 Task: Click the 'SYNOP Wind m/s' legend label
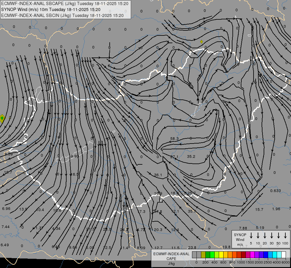point(240,239)
